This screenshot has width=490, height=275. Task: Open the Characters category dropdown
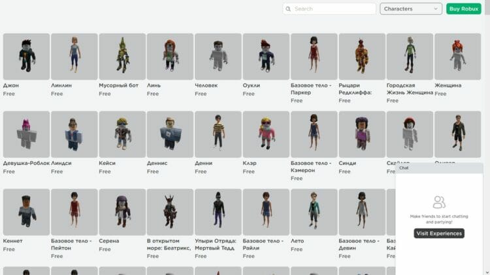point(411,8)
